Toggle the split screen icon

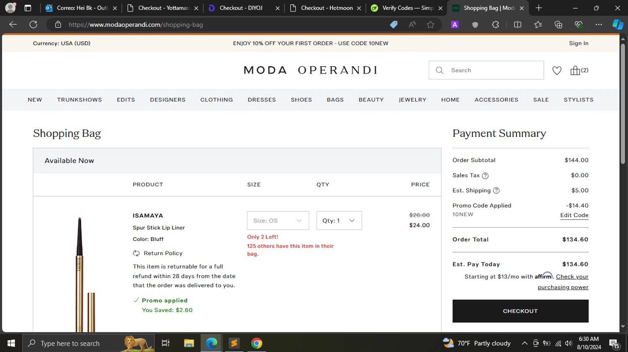coord(517,25)
